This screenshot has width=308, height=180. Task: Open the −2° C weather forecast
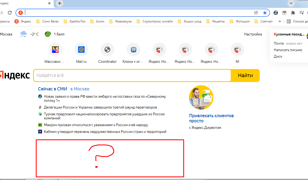34,34
